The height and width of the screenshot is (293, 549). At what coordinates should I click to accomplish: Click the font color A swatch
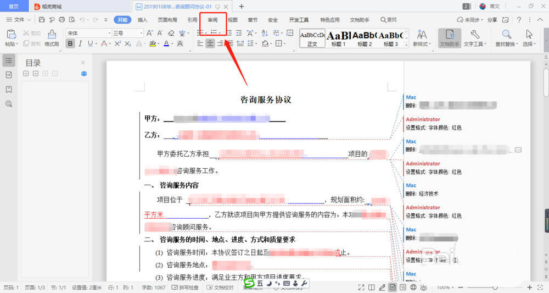coord(166,43)
